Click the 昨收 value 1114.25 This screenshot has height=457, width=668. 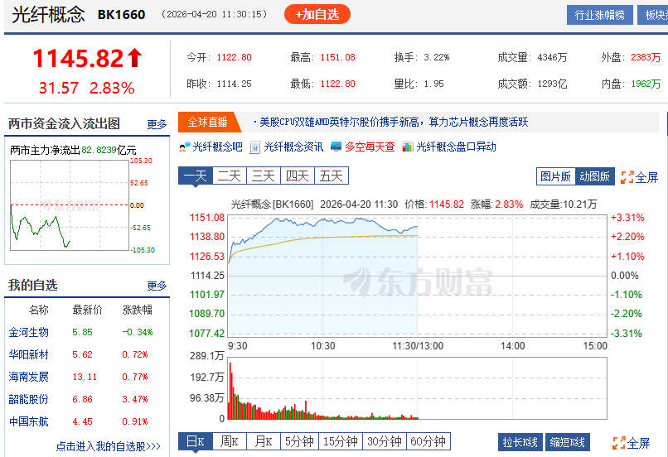coord(234,84)
